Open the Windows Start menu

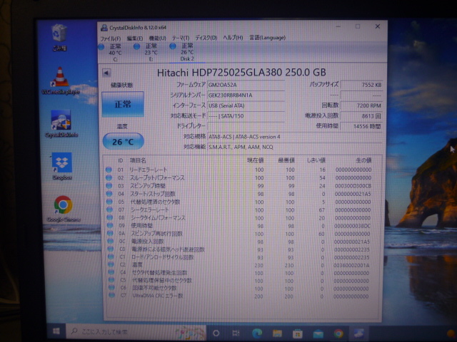[x=56, y=331]
